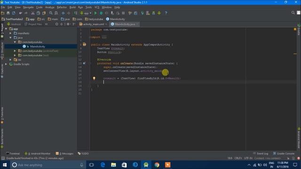
Task: Open the Event Log button
Action: tap(261, 154)
